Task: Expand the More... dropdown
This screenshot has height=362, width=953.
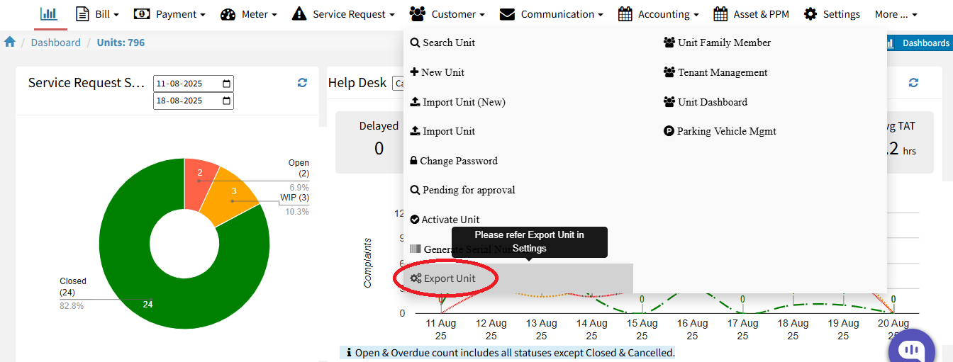Action: click(896, 14)
